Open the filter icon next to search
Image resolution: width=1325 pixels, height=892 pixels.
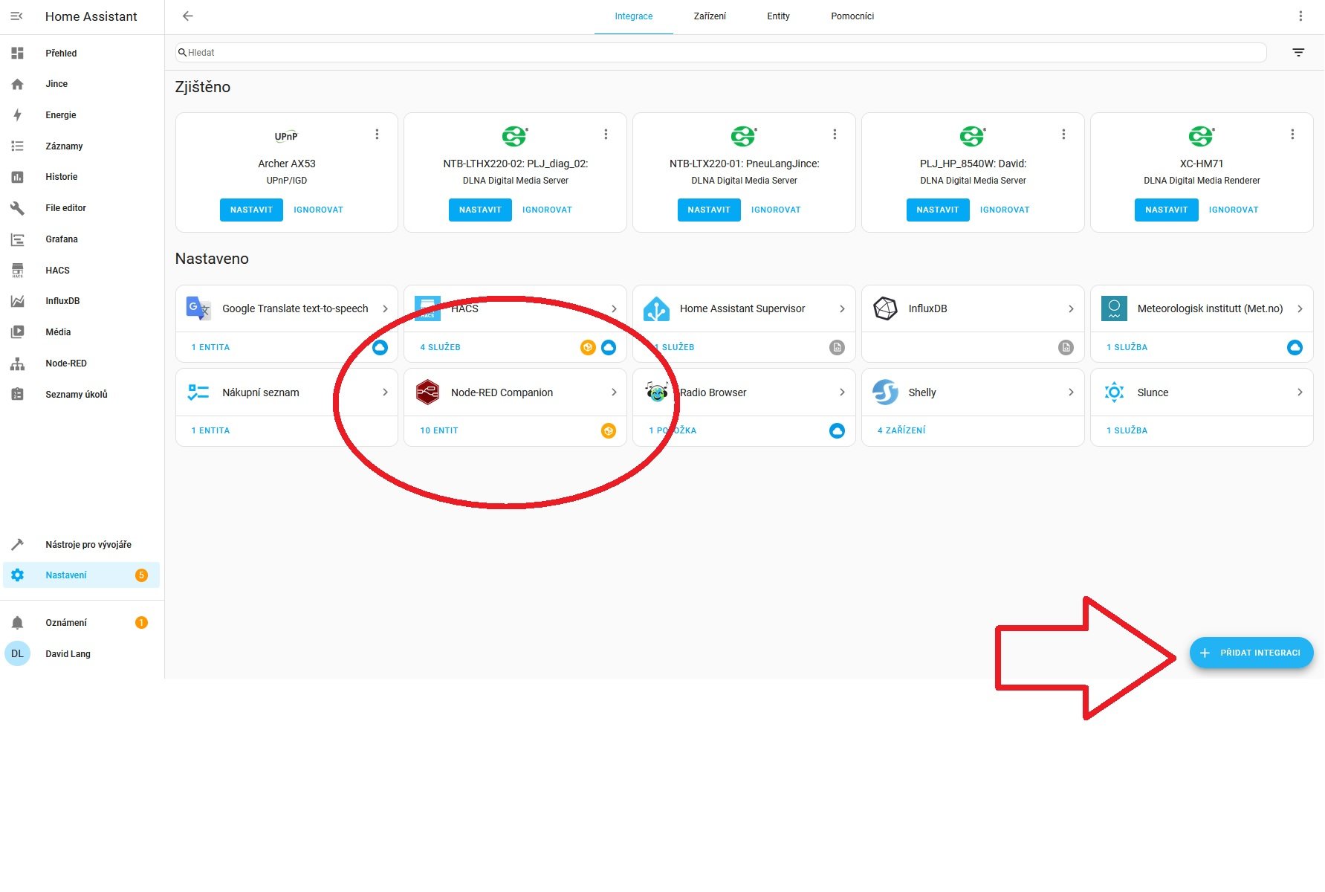1298,53
